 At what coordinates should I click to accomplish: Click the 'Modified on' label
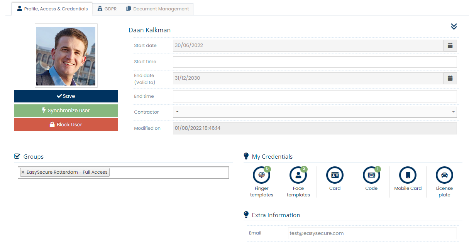tap(147, 128)
